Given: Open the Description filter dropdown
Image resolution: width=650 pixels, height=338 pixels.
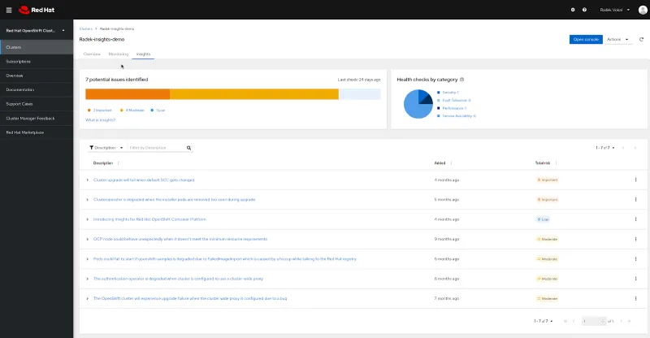Looking at the screenshot, I should click(106, 148).
